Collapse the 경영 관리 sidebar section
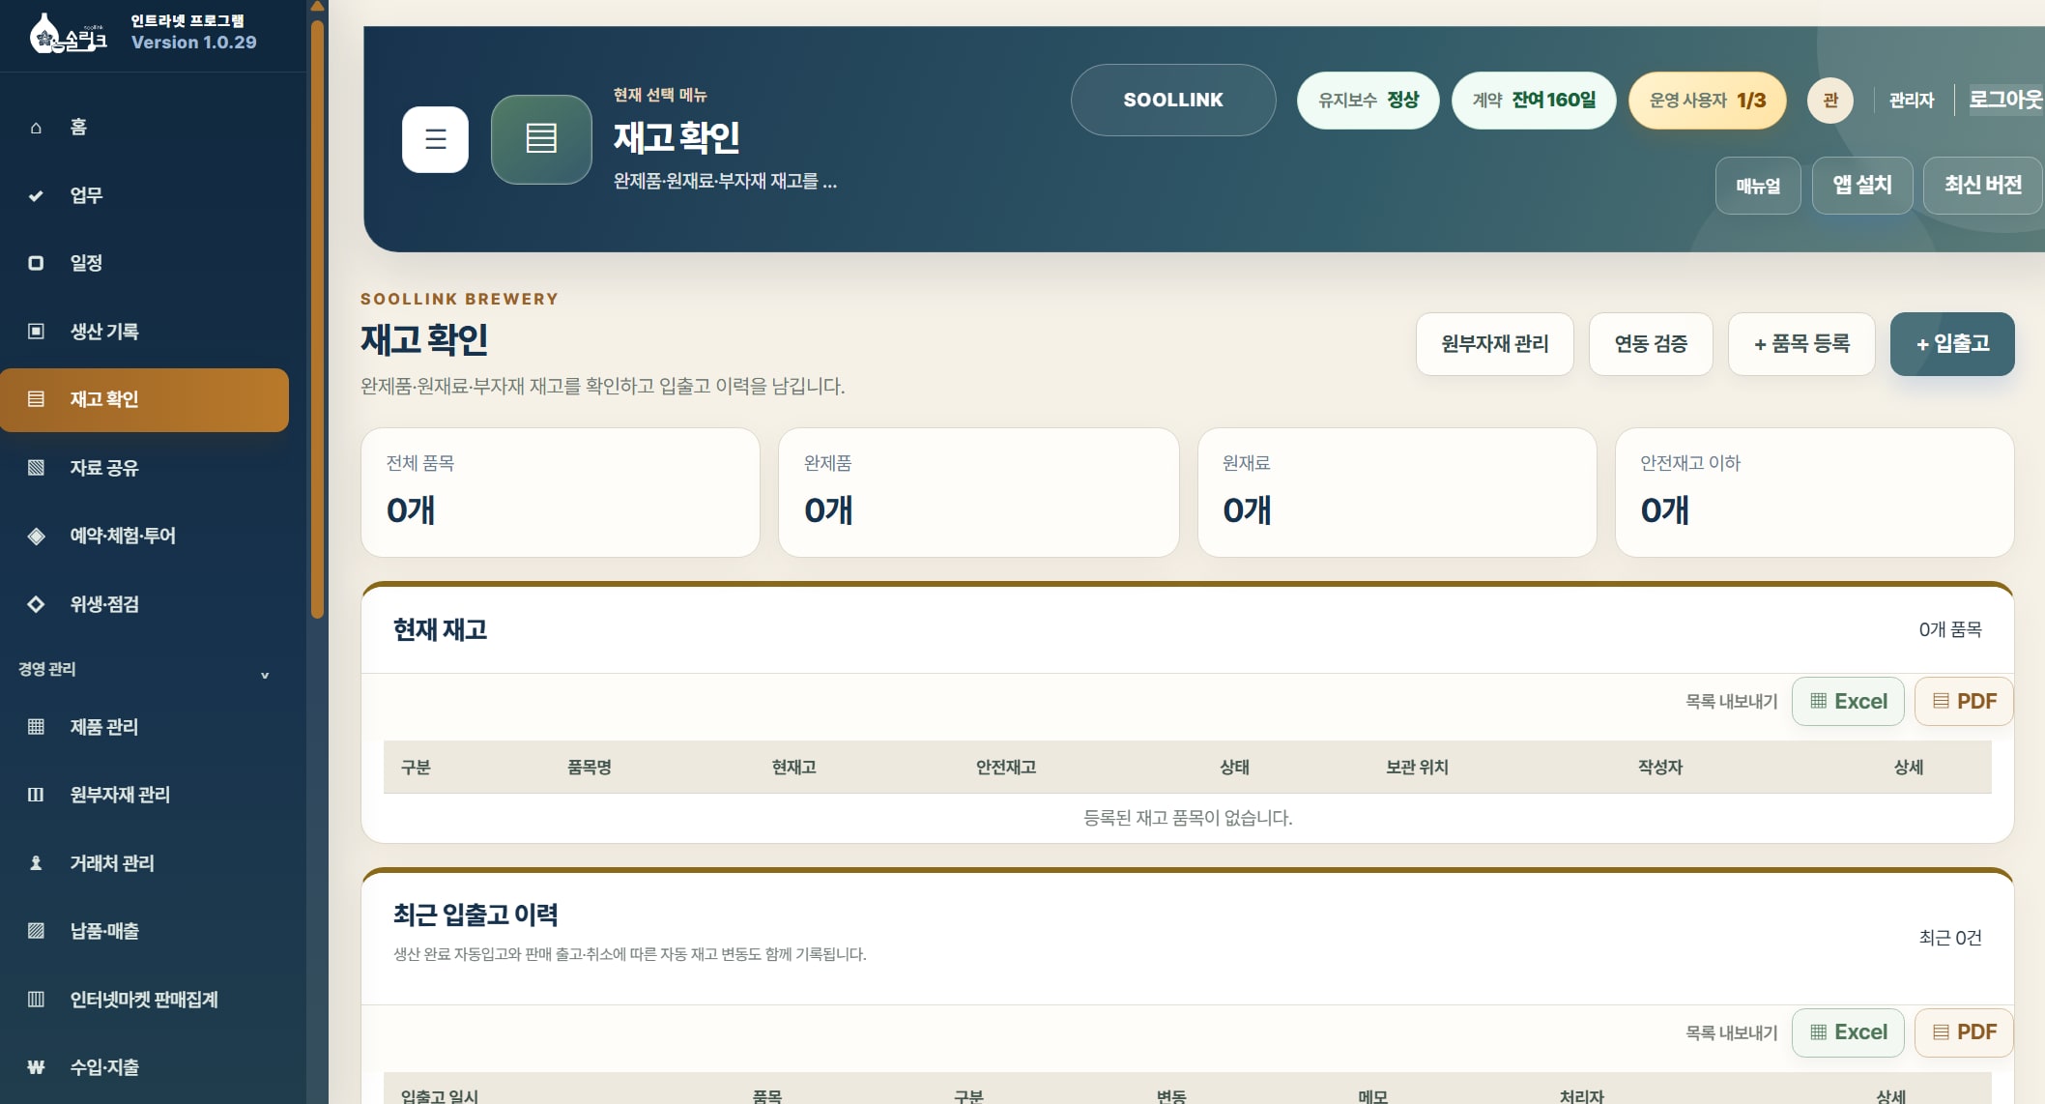 coord(144,669)
